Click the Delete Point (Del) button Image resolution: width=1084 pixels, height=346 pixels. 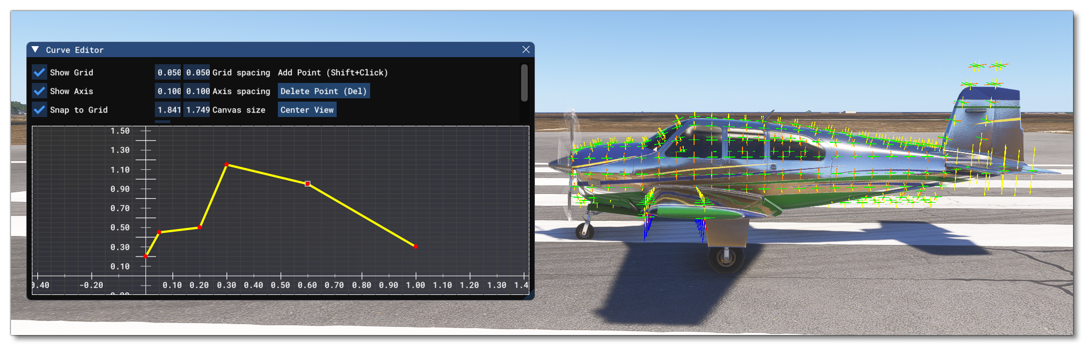pyautogui.click(x=323, y=91)
